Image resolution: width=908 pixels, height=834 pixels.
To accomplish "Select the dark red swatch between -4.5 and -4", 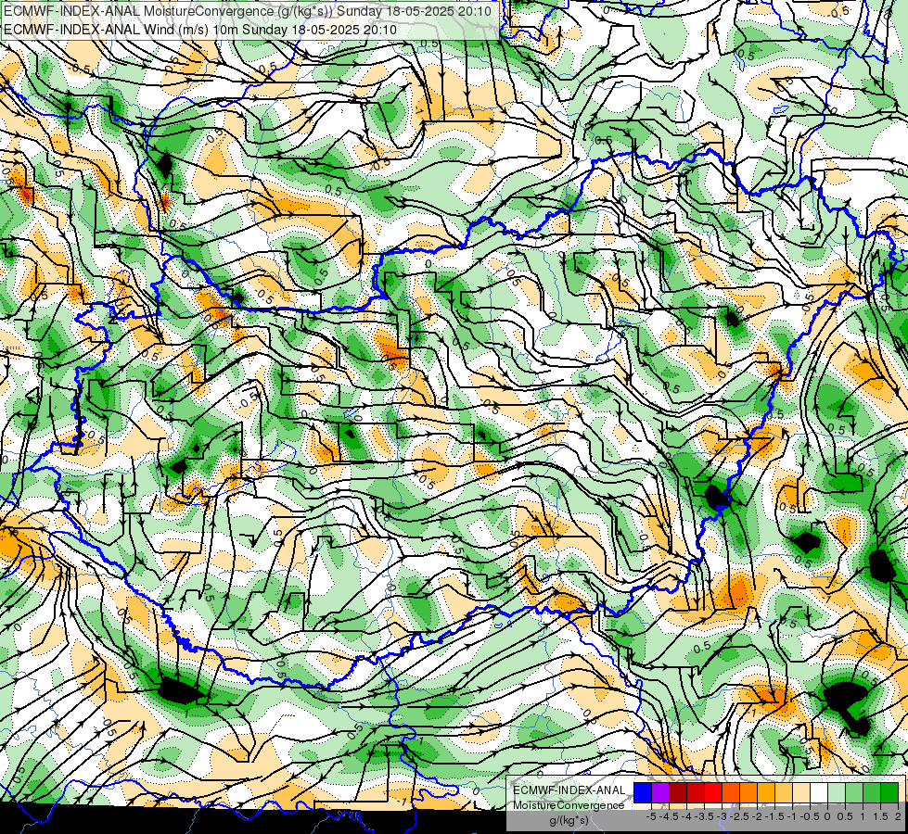I will click(x=678, y=793).
